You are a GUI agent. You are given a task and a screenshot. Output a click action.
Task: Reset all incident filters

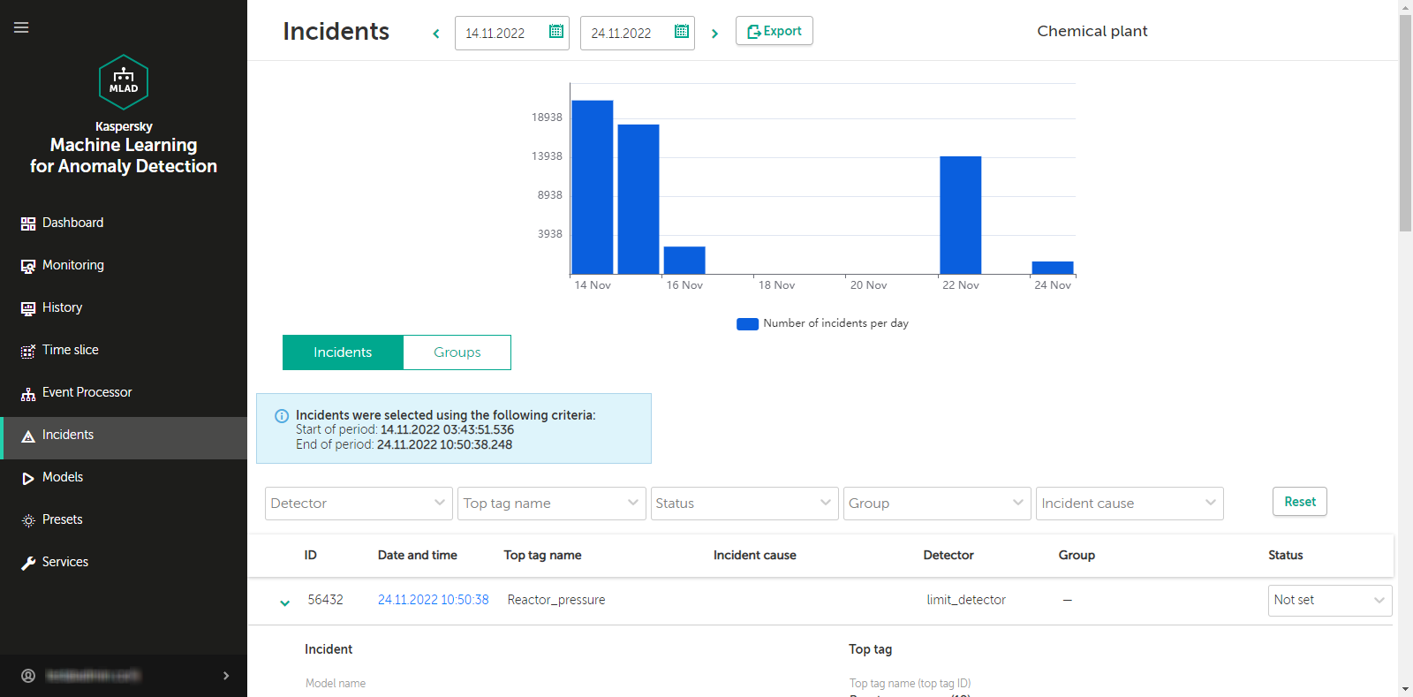point(1299,502)
